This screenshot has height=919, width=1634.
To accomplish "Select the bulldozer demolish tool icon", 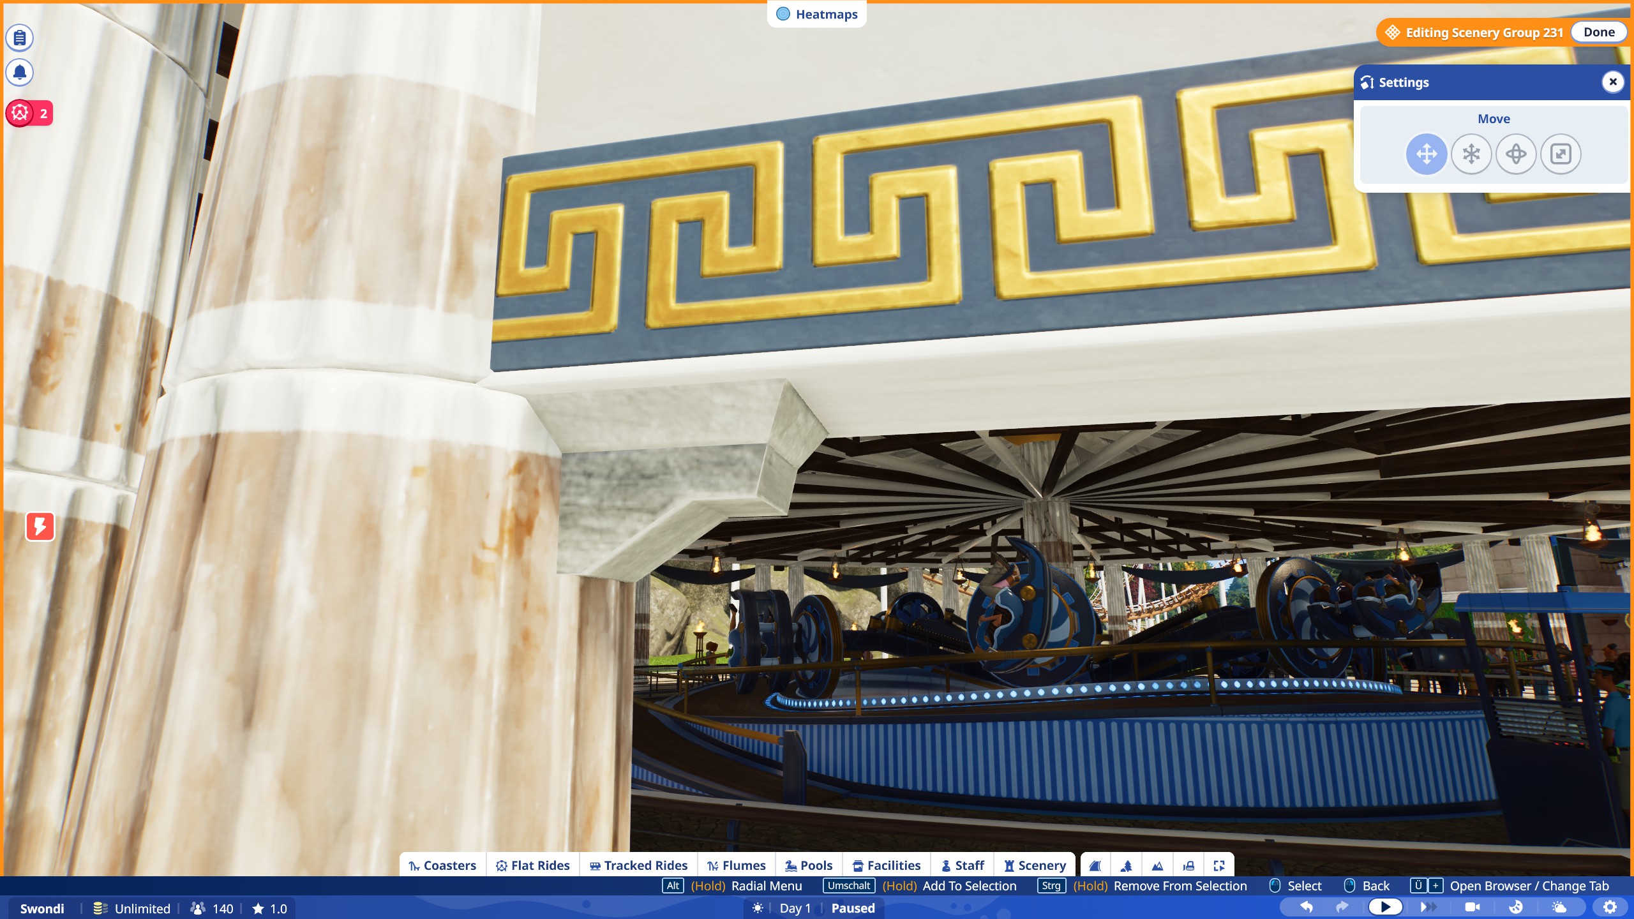I will click(1188, 866).
